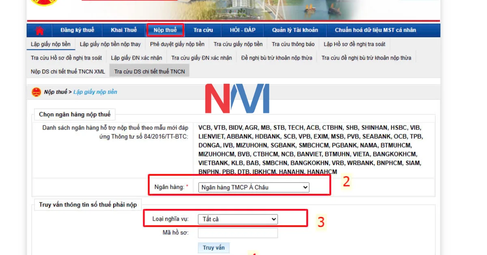Open the Nộp thuế menu
The image size is (487, 255).
click(165, 30)
